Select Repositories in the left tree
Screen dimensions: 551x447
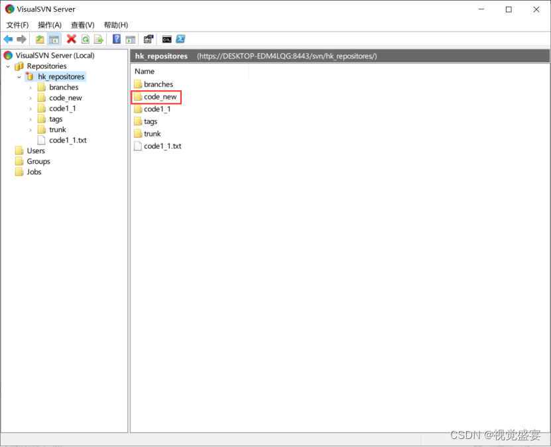pyautogui.click(x=46, y=66)
